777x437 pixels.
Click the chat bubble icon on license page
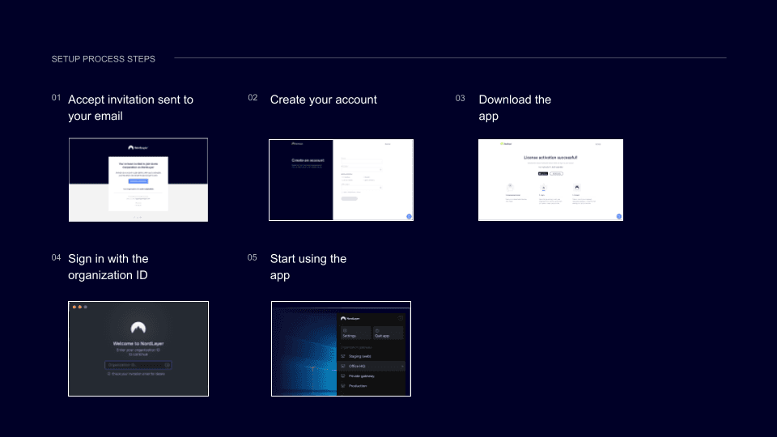point(619,217)
